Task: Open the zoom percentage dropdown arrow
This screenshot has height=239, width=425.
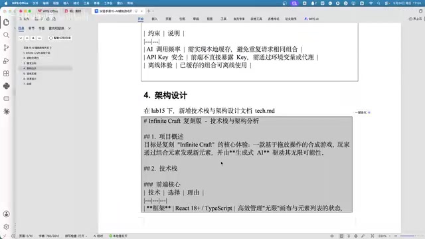Action: tap(390, 236)
